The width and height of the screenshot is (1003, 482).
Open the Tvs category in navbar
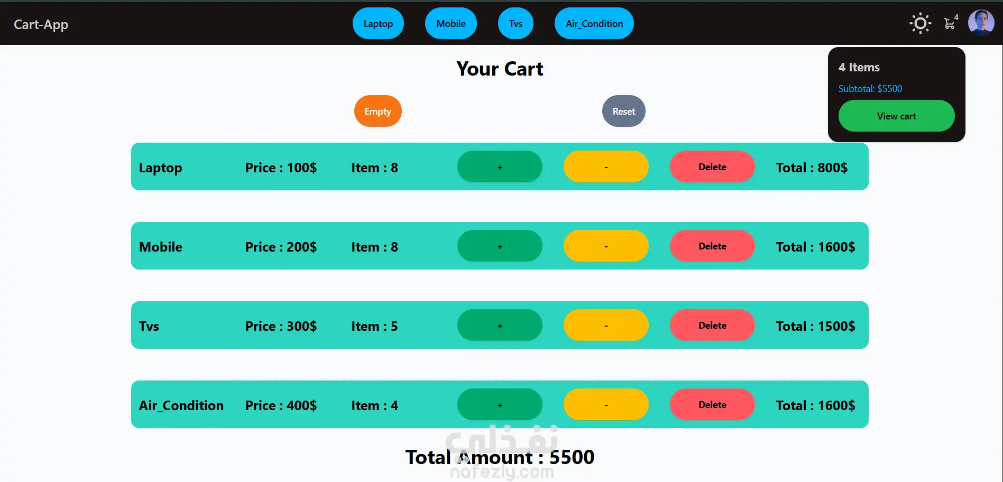click(x=516, y=24)
